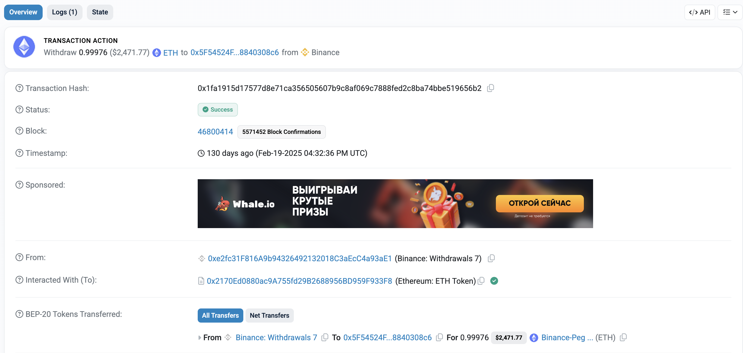Copy the Binance-Peg ETH token address

[623, 337]
